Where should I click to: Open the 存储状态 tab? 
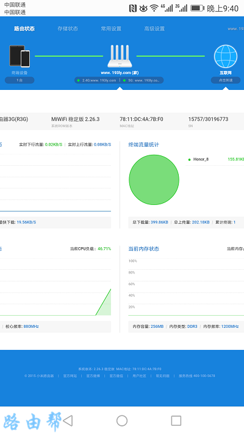[x=68, y=29]
